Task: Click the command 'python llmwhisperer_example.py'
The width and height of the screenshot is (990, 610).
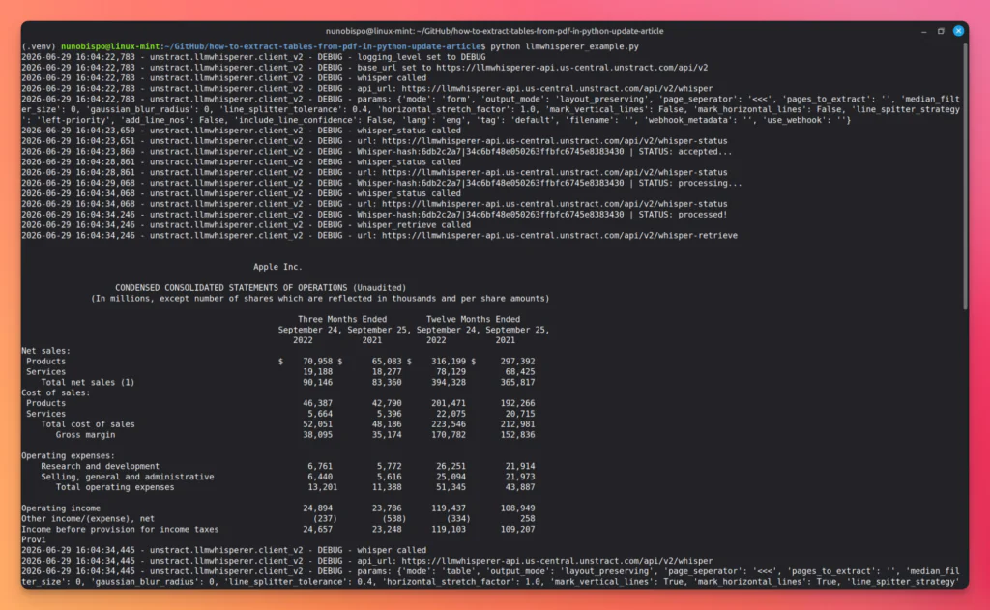Action: [565, 46]
